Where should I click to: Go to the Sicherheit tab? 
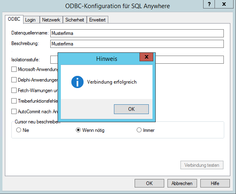click(x=75, y=20)
